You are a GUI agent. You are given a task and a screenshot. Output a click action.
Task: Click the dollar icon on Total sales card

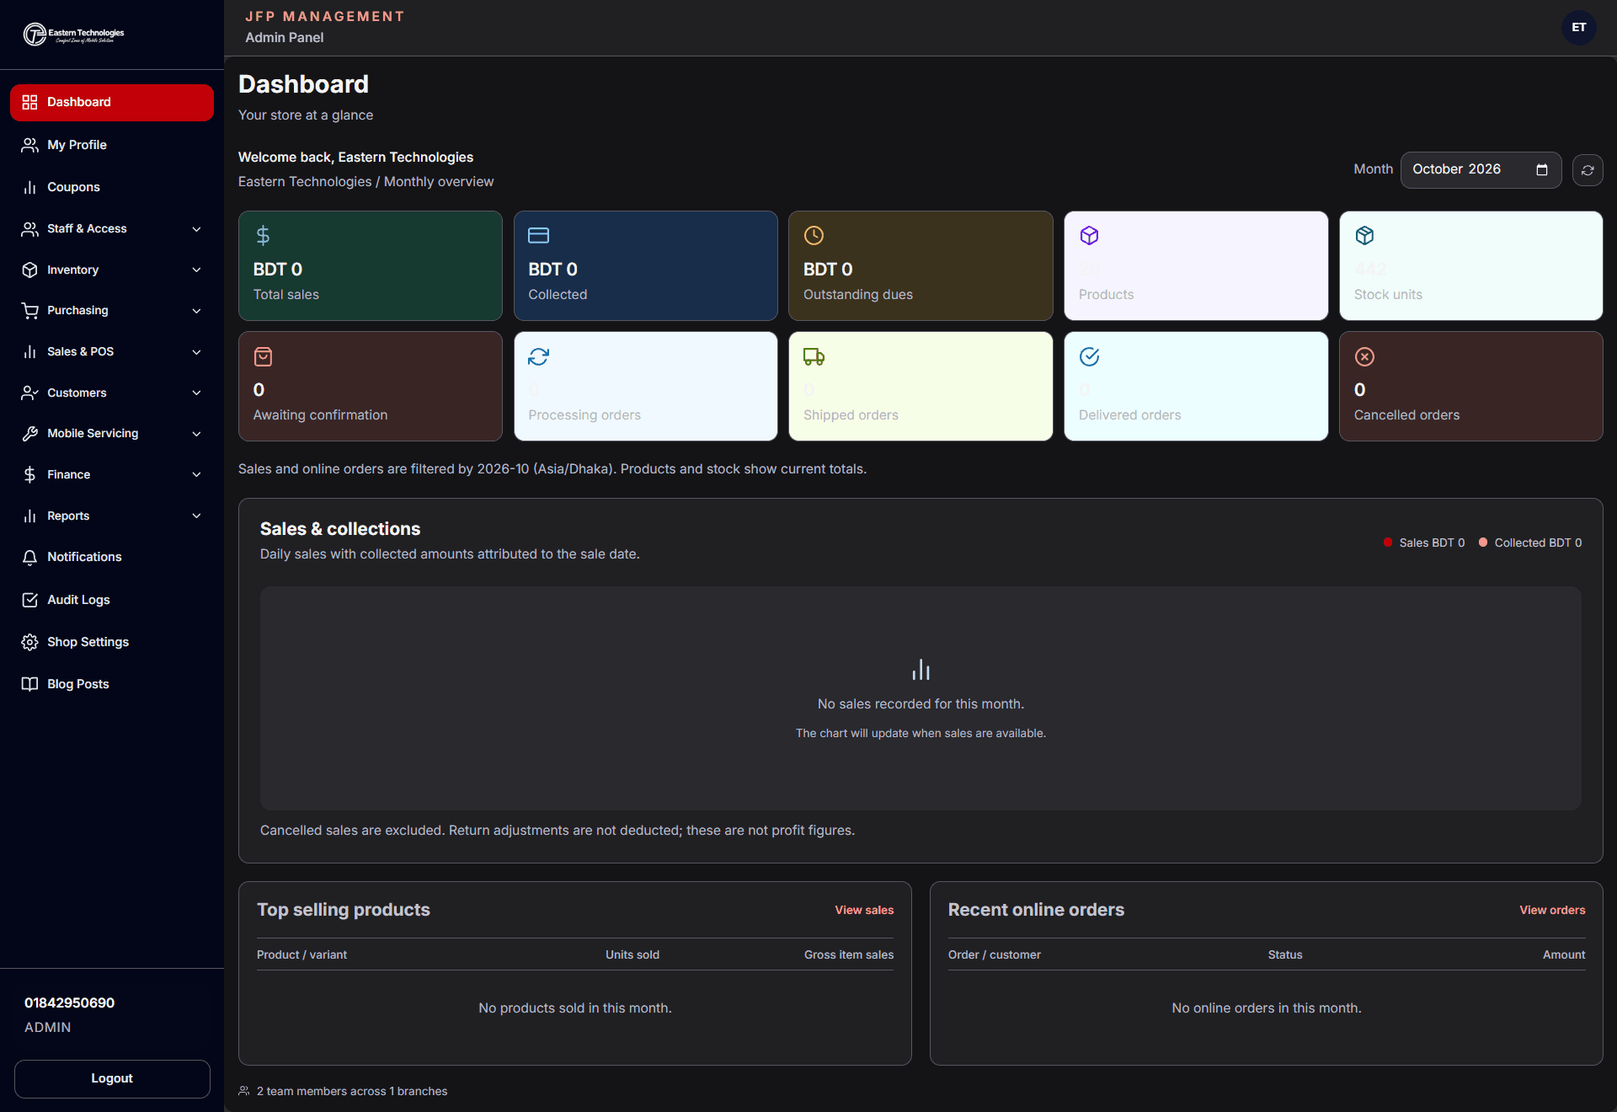[x=263, y=235]
